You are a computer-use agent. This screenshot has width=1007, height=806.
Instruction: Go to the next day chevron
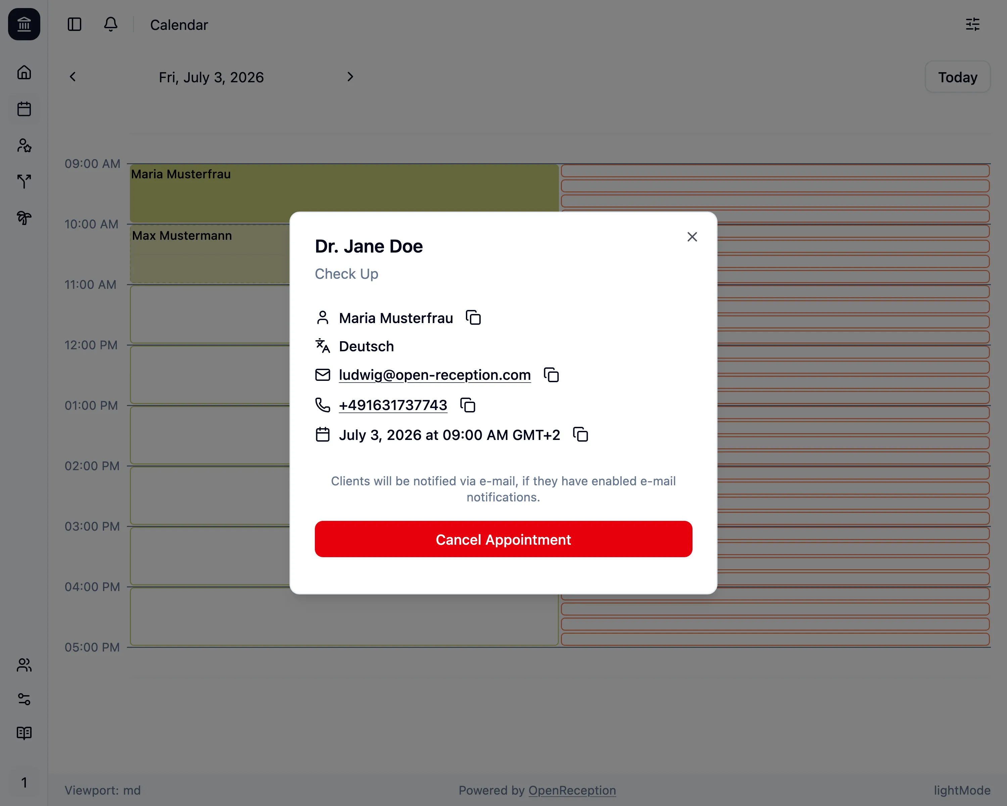tap(350, 77)
